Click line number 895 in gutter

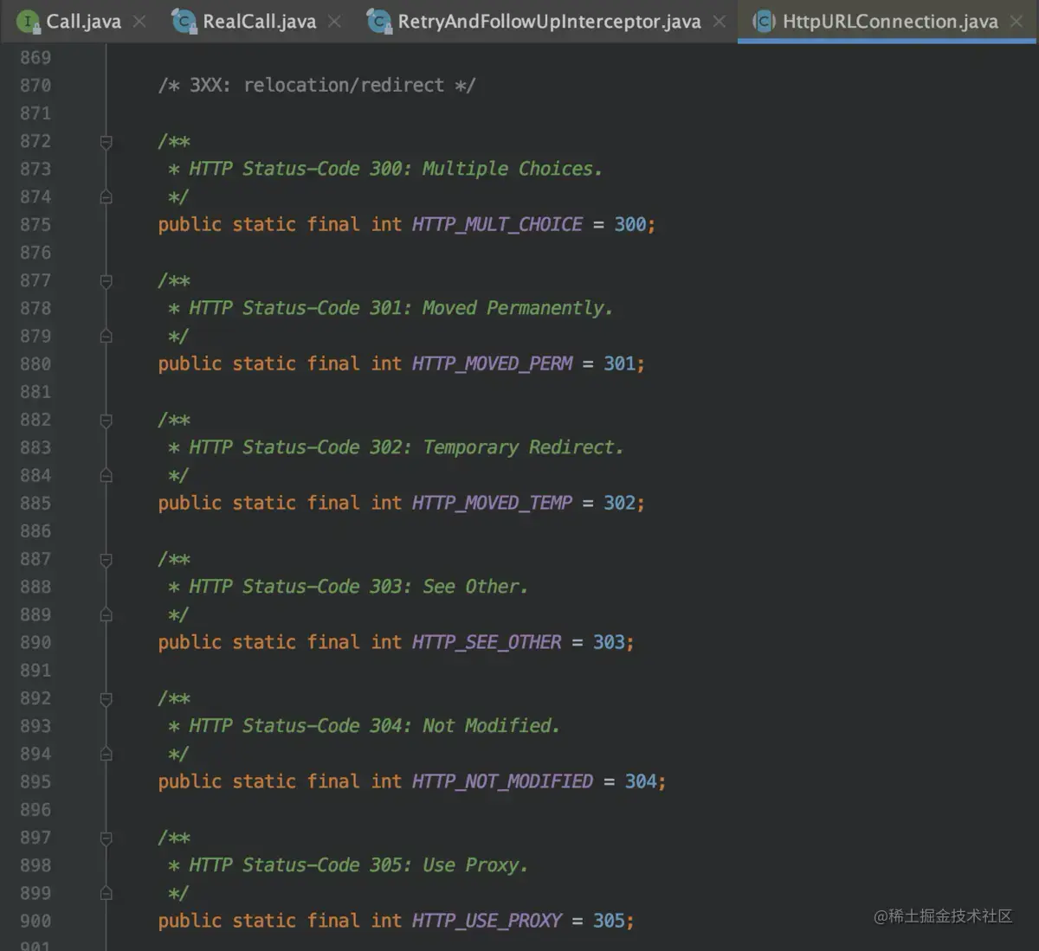point(35,782)
